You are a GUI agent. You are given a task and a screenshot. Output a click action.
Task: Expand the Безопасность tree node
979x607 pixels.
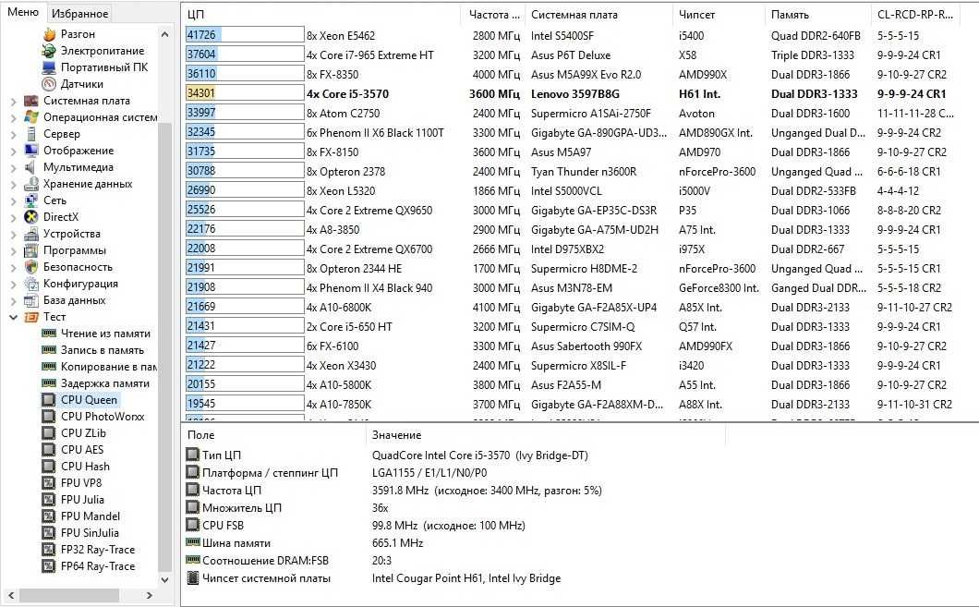(x=14, y=267)
